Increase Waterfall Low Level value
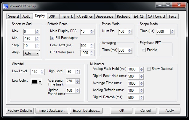Screen dimensions: 189x120 42,70
